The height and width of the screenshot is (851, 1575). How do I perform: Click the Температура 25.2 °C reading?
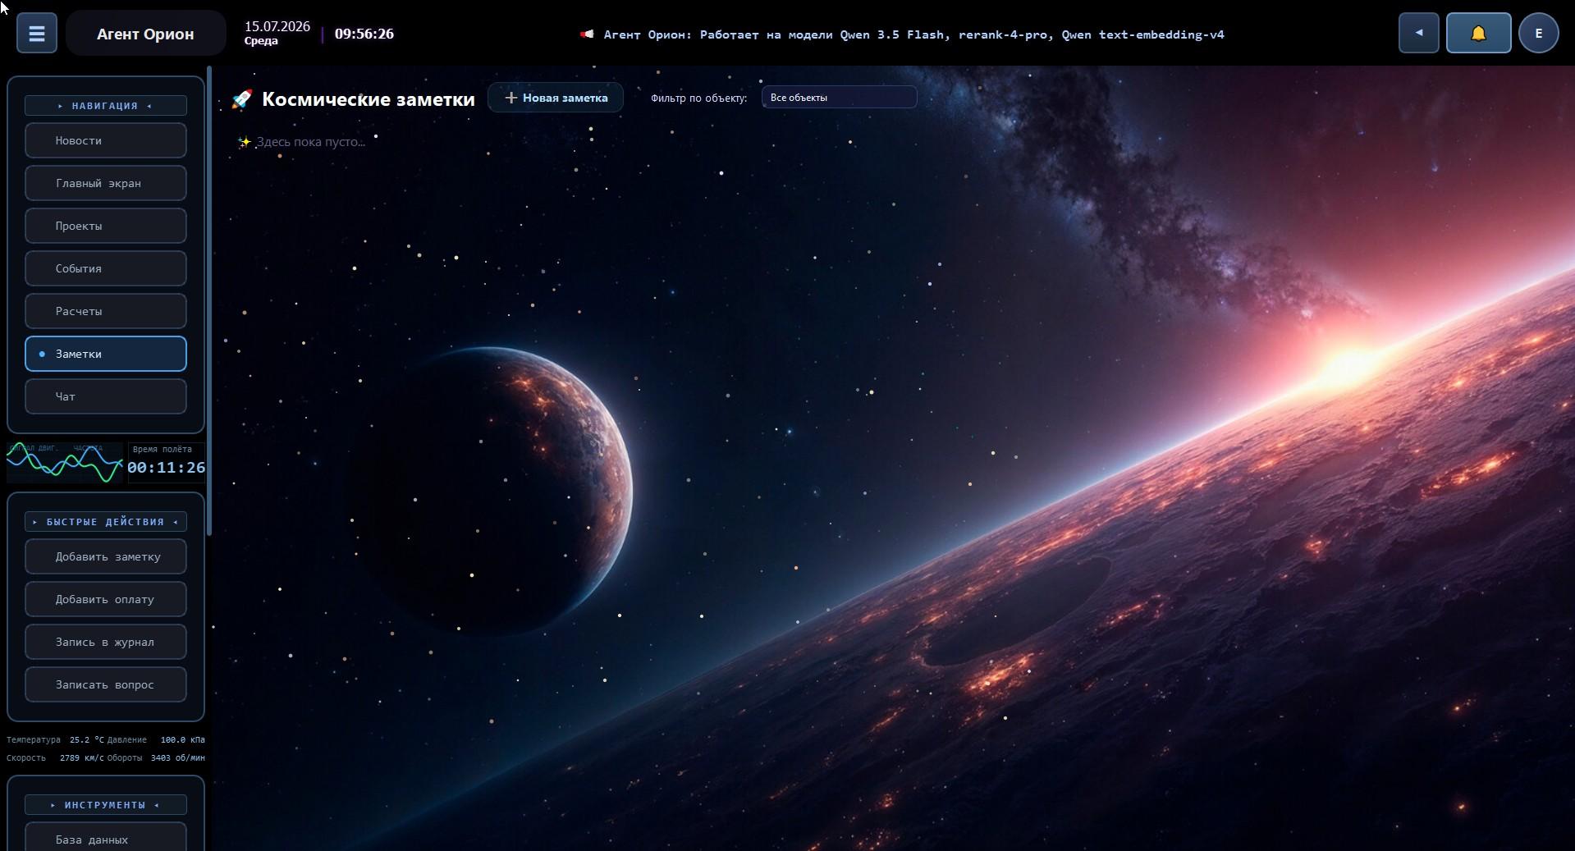click(55, 739)
